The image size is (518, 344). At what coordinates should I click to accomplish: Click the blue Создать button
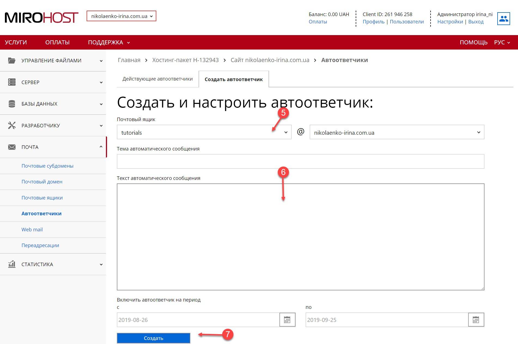click(154, 338)
